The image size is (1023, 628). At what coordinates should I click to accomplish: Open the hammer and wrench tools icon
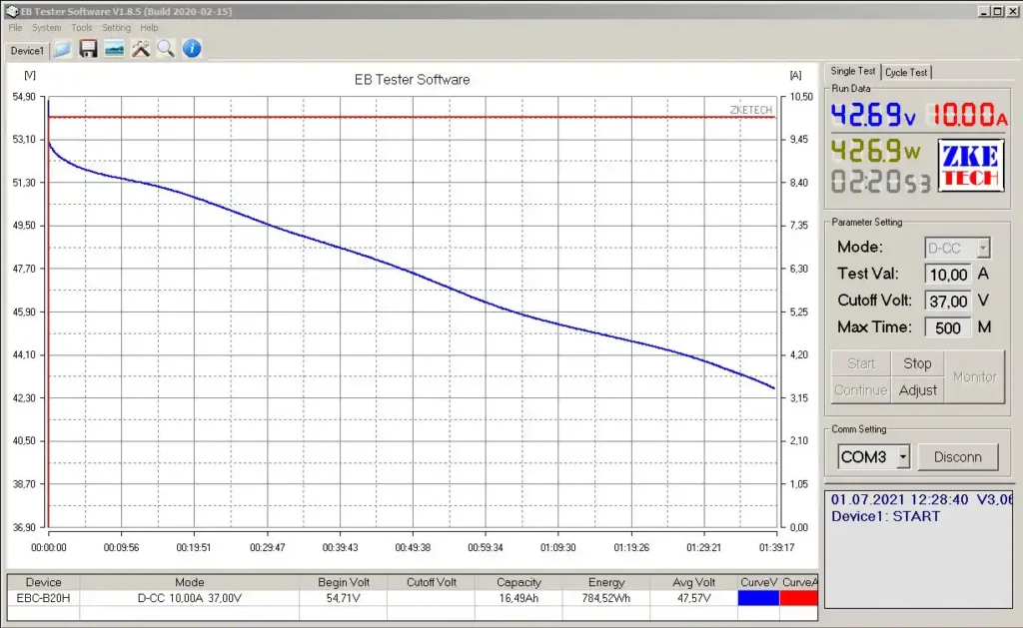(140, 49)
